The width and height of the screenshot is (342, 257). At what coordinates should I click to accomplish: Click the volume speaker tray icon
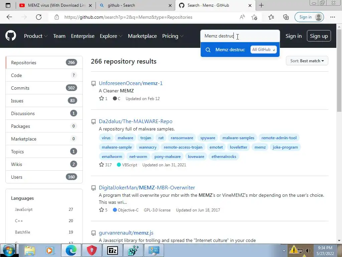[308, 250]
